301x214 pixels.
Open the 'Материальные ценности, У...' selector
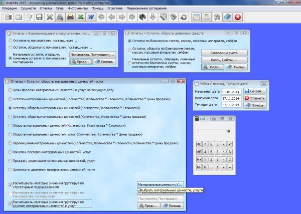(161, 185)
